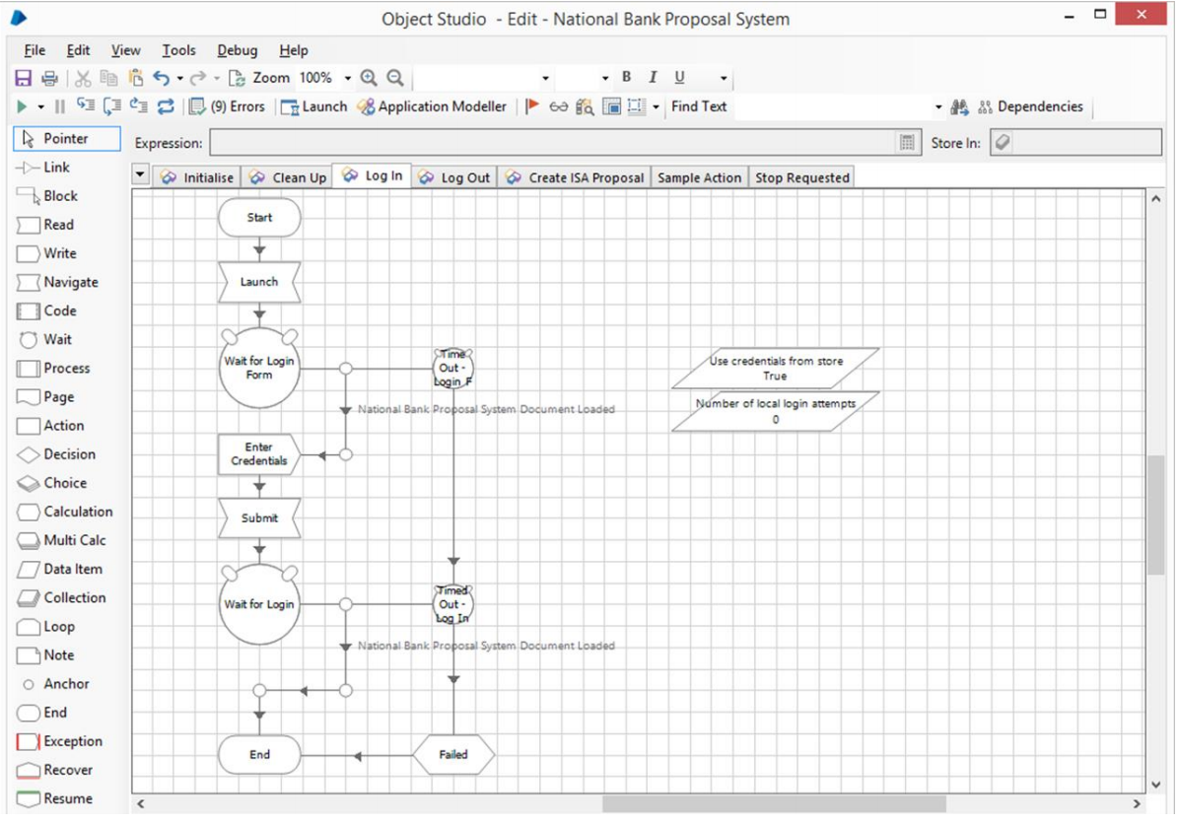This screenshot has width=1178, height=823.
Task: Select the Pointer tool
Action: (66, 139)
